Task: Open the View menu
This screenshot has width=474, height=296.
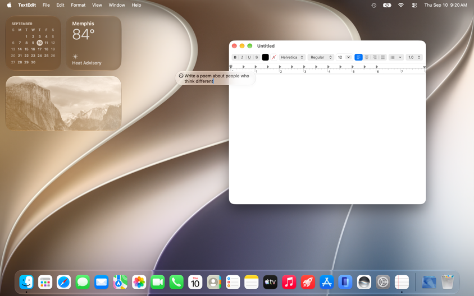Action: 97,5
